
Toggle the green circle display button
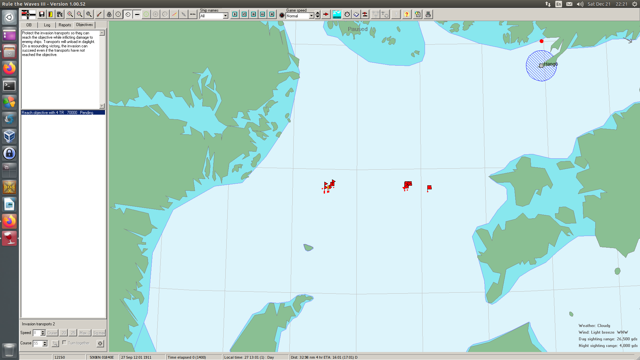(x=146, y=14)
